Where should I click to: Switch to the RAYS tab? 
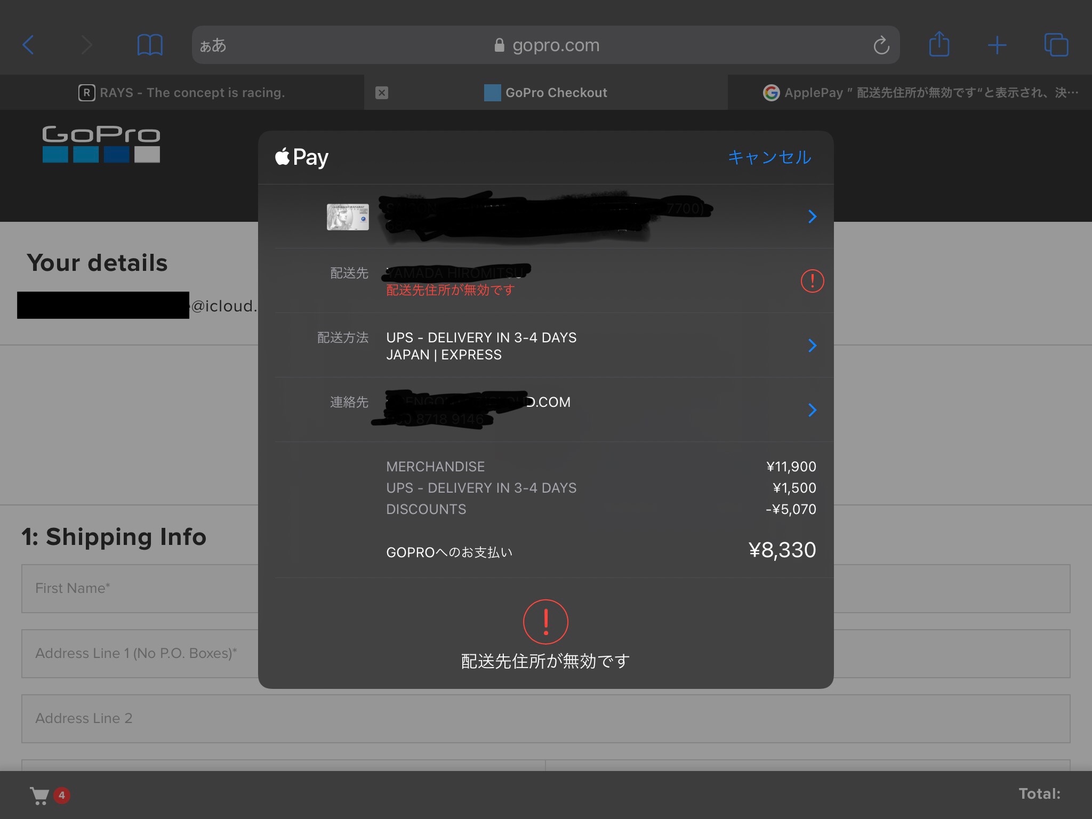tap(182, 93)
